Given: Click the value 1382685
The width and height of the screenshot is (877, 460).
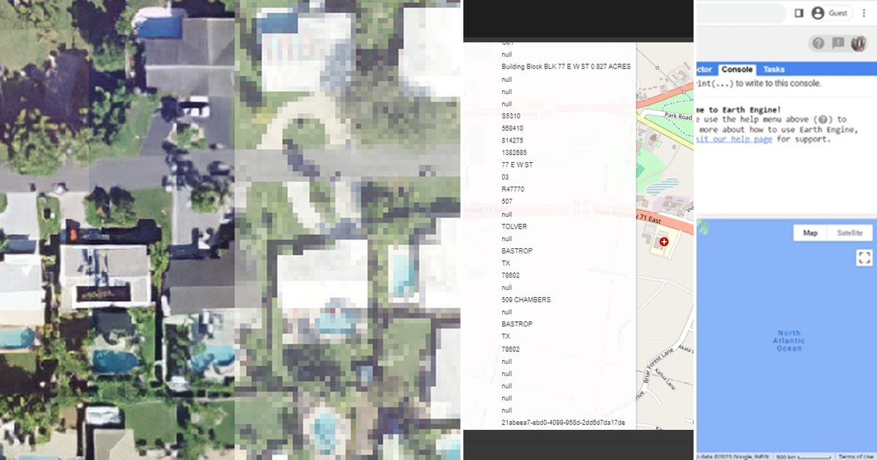Looking at the screenshot, I should 515,152.
